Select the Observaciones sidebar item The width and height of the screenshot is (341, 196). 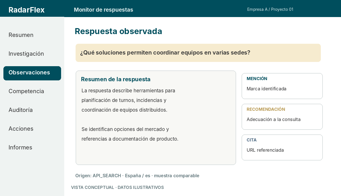tap(32, 73)
